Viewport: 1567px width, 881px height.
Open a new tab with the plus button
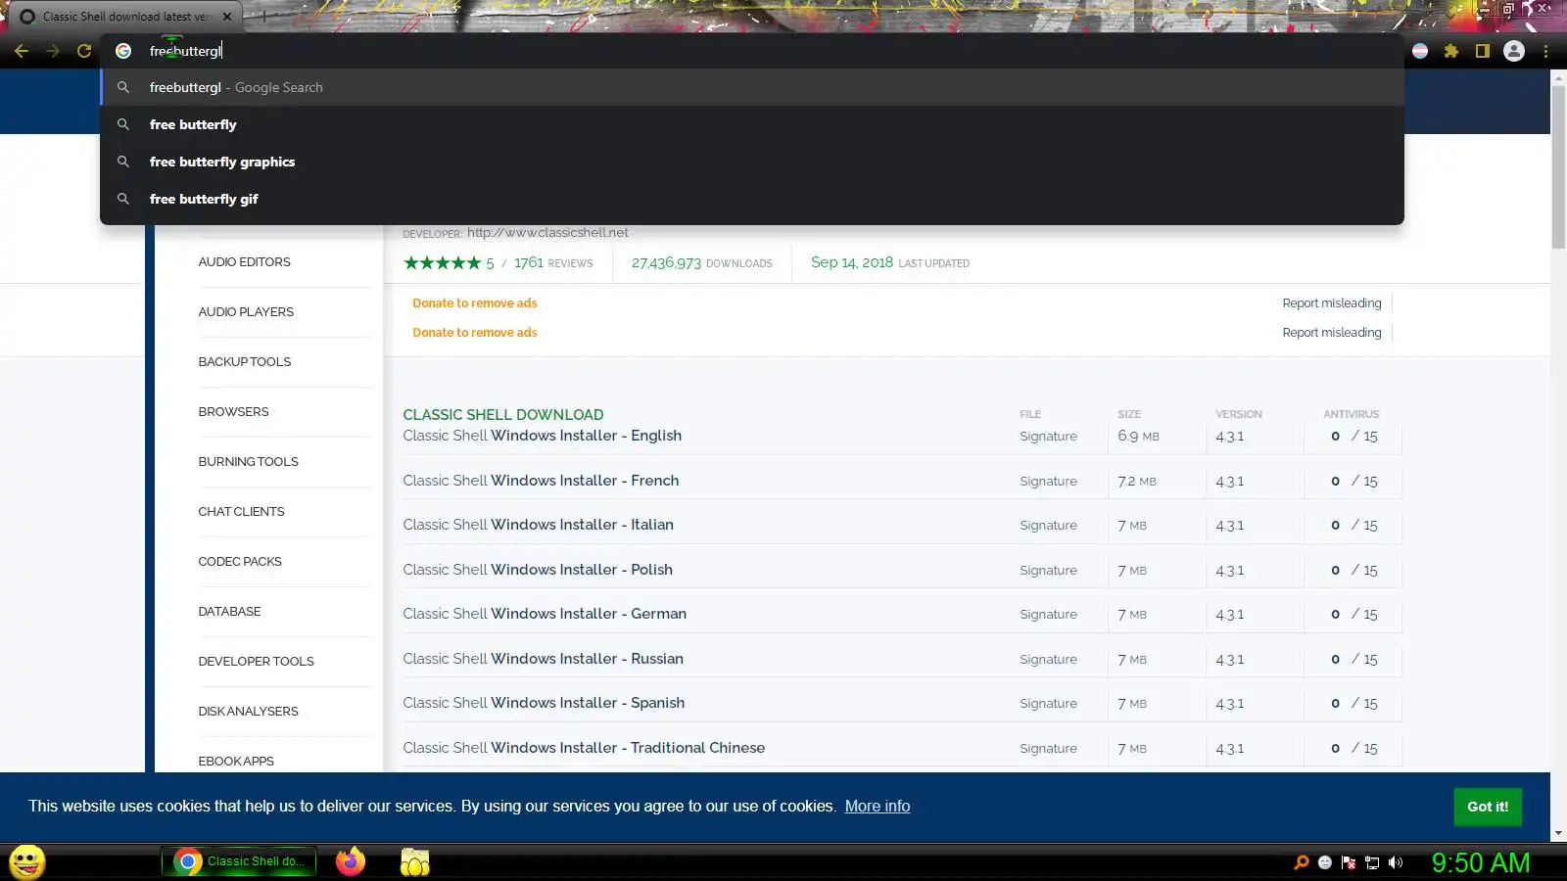pos(262,17)
